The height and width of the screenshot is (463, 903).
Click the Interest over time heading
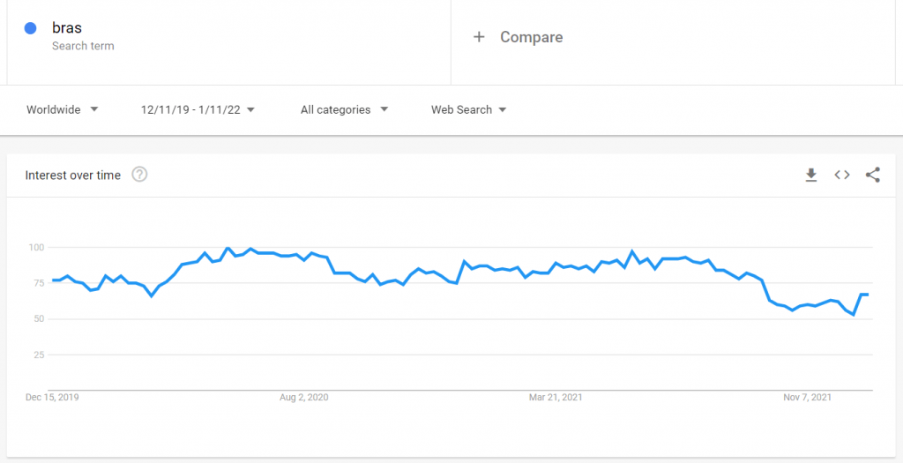pos(73,175)
